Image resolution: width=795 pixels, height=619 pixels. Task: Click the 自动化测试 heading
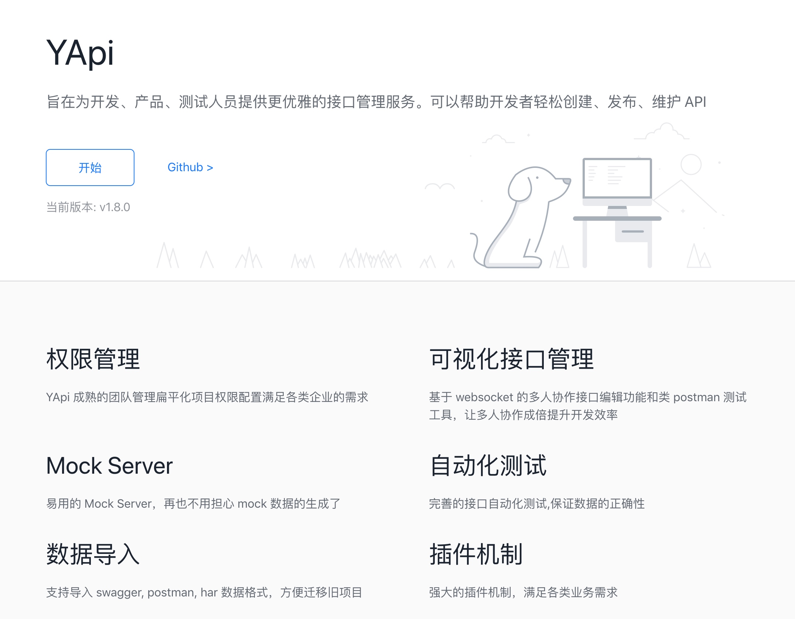coord(488,466)
